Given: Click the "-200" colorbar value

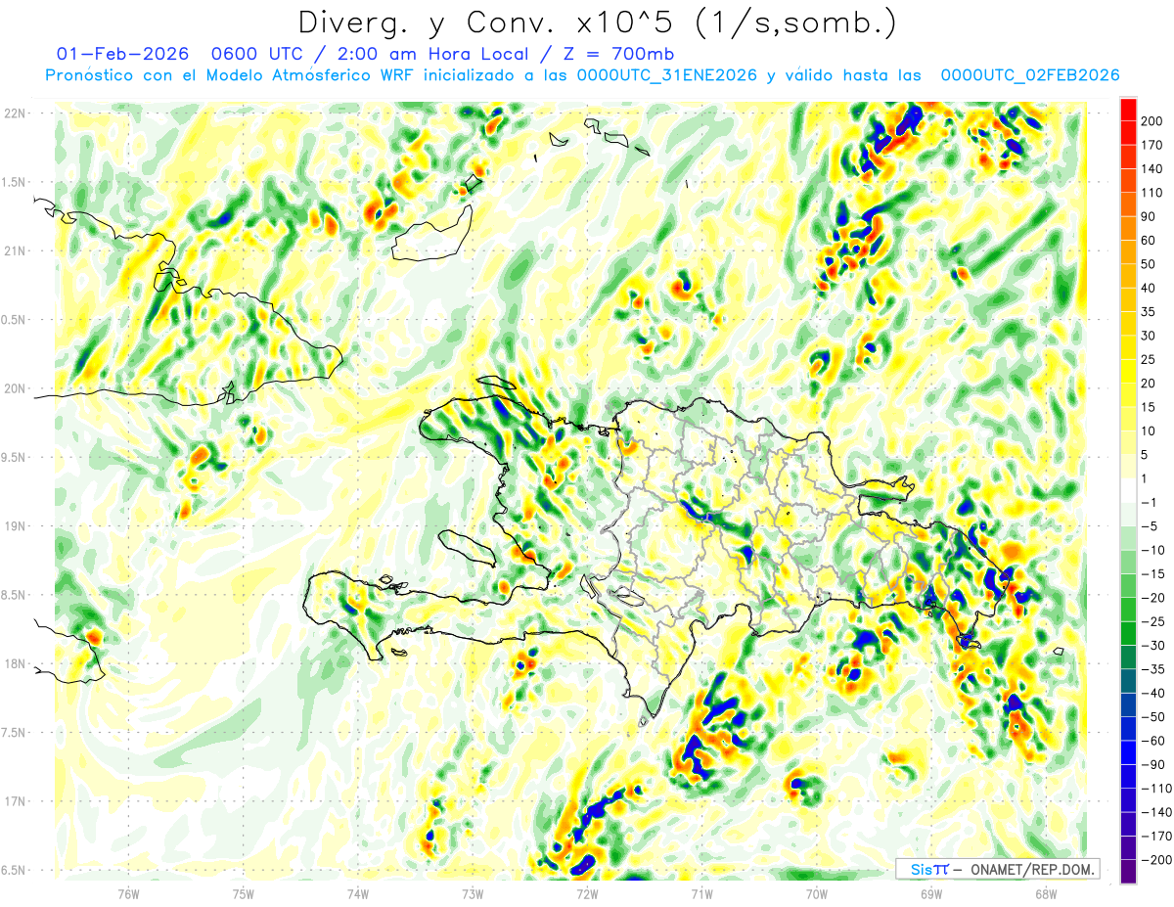Looking at the screenshot, I should point(1158,860).
